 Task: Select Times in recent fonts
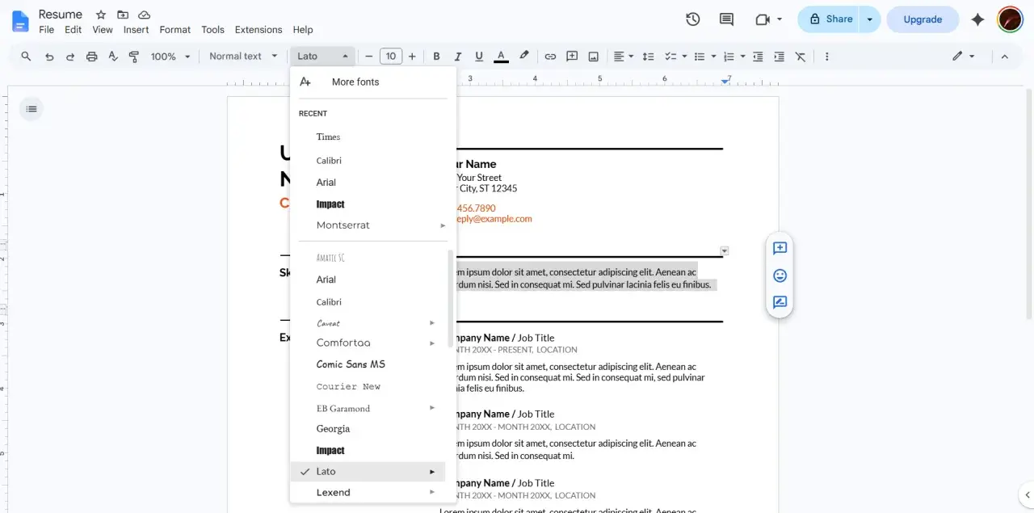368,137
